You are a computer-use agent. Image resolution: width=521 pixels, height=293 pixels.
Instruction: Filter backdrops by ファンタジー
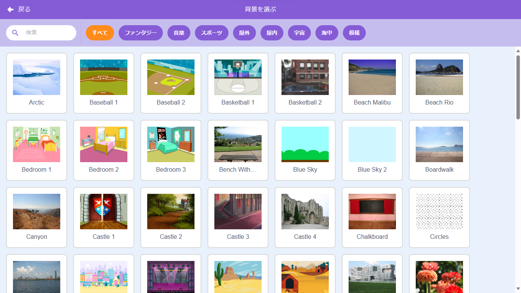141,33
